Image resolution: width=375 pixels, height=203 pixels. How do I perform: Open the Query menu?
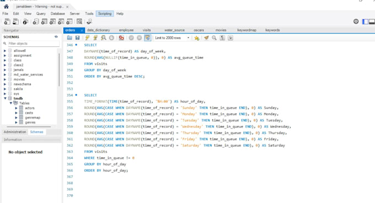pyautogui.click(x=41, y=14)
